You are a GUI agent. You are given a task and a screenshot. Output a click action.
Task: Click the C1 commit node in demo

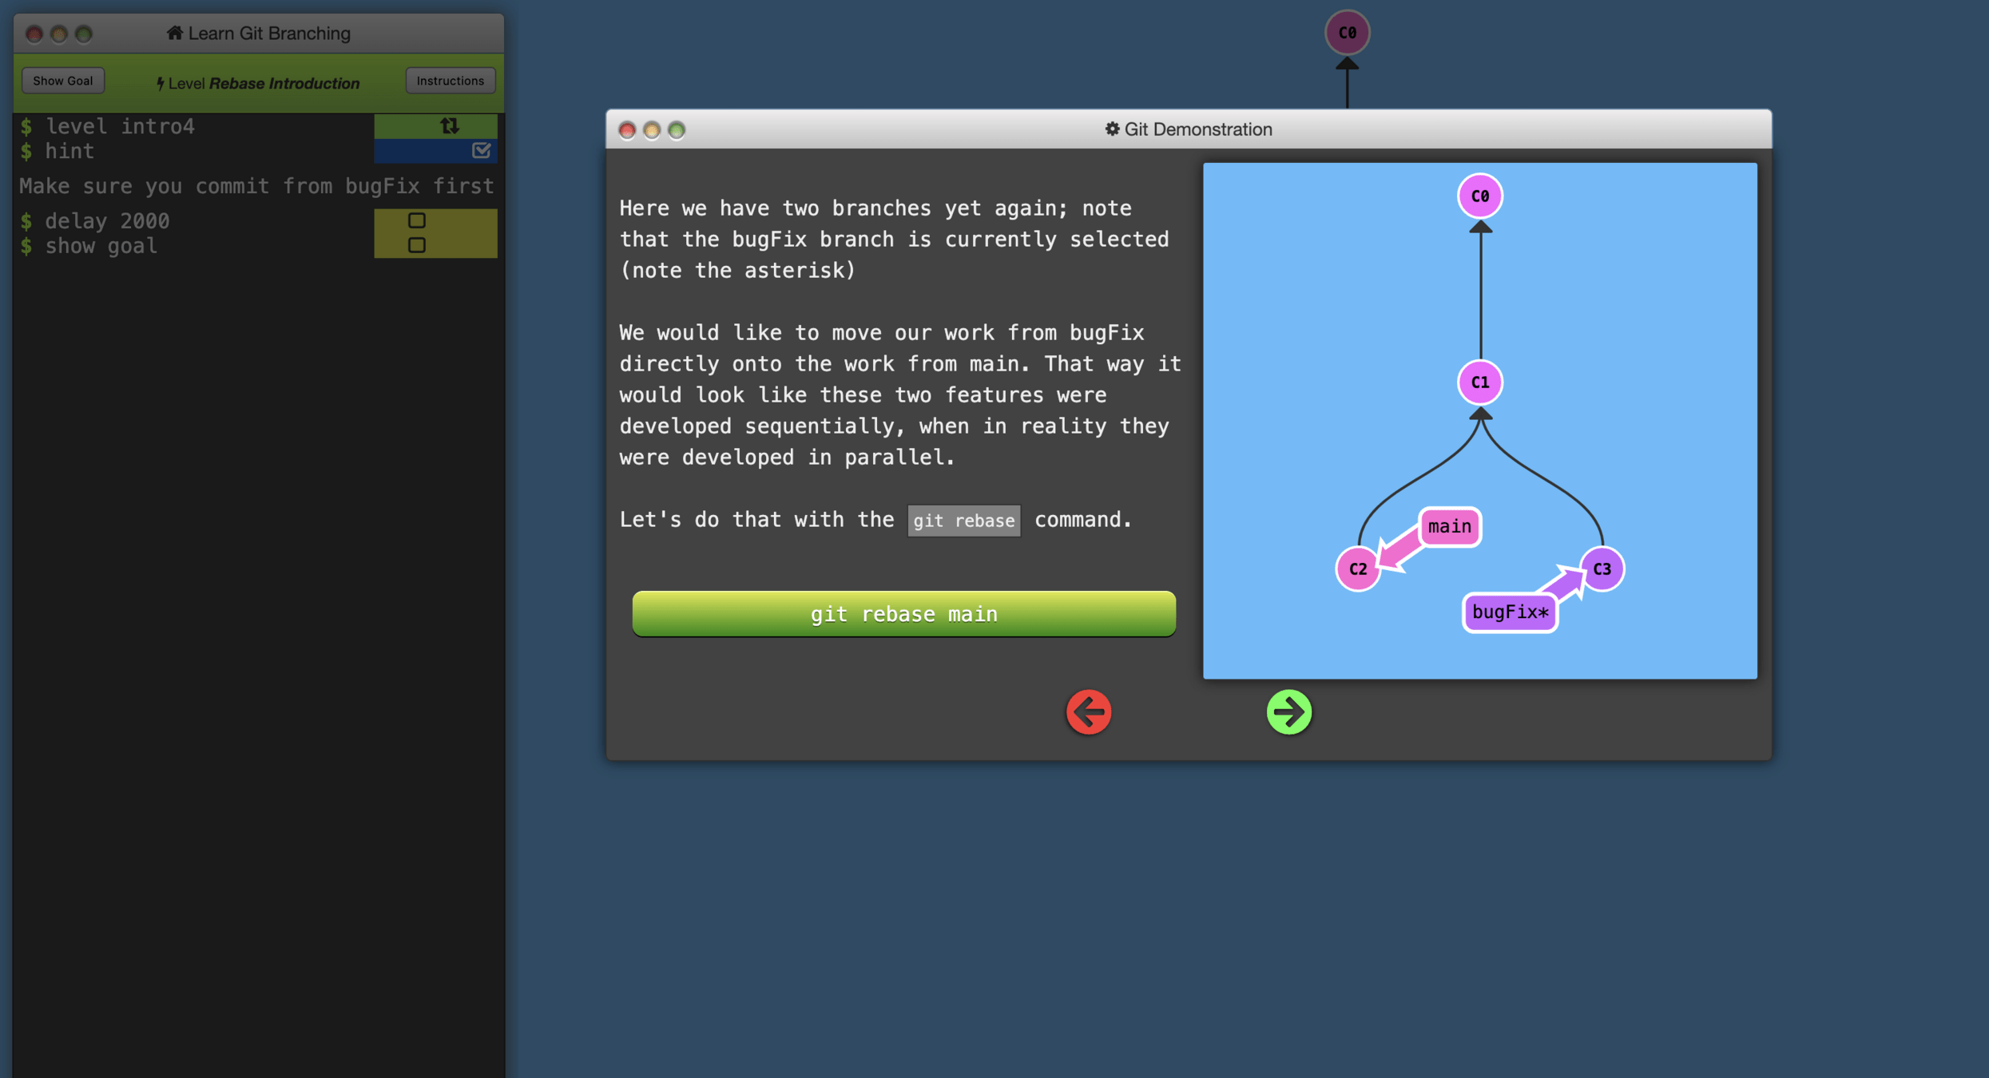[x=1479, y=382]
